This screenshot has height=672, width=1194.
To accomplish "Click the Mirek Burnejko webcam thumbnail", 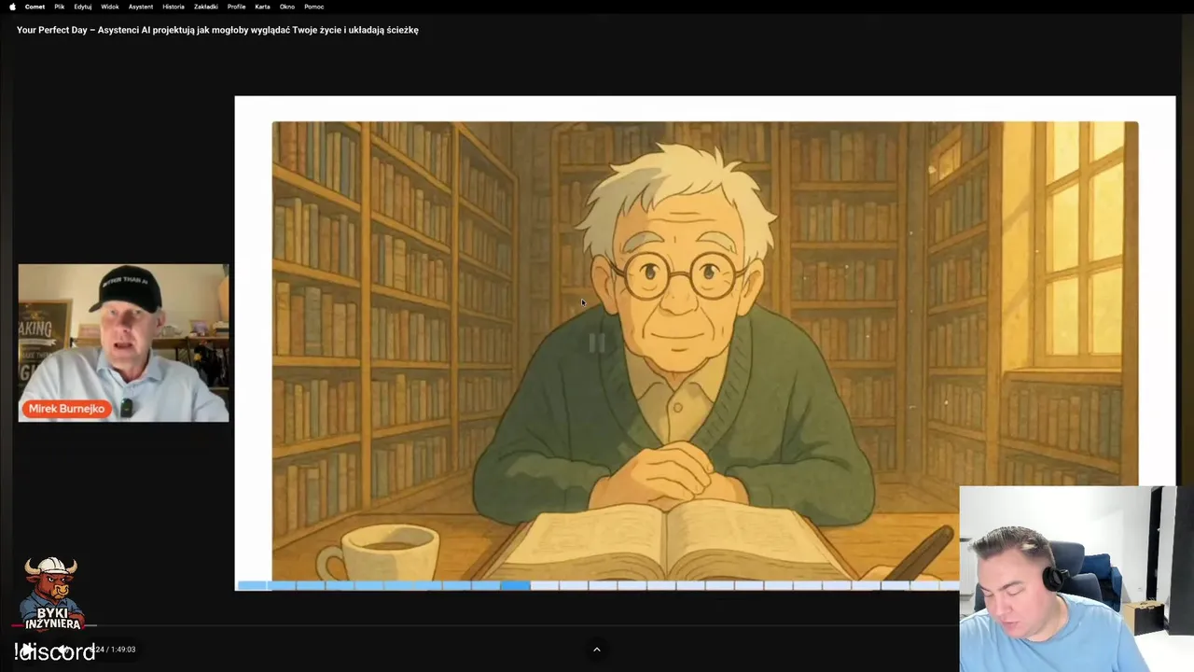I will (123, 343).
